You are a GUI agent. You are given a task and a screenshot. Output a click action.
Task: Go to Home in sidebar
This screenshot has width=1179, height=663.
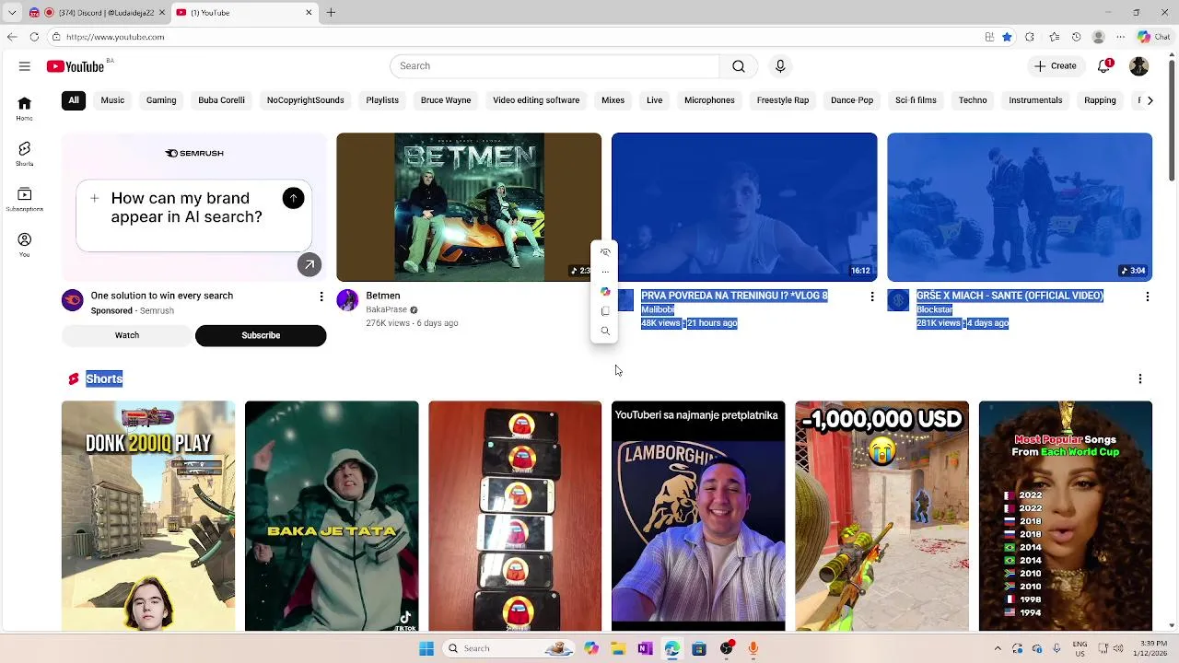click(x=25, y=109)
